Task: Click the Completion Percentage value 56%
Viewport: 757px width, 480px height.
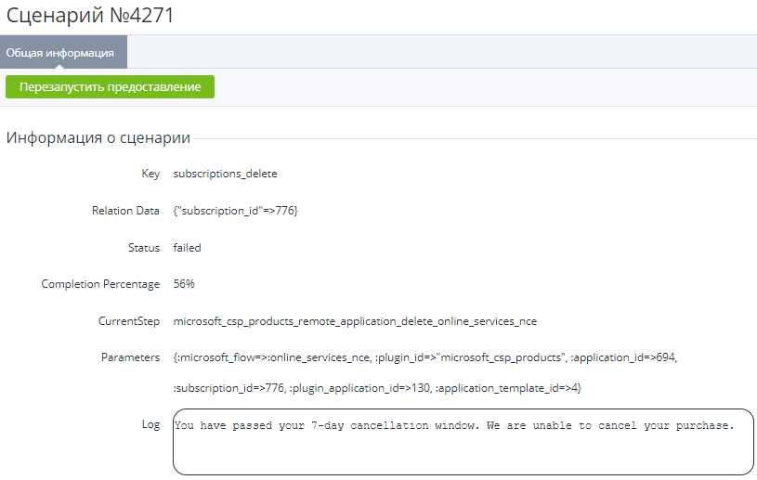Action: (184, 284)
